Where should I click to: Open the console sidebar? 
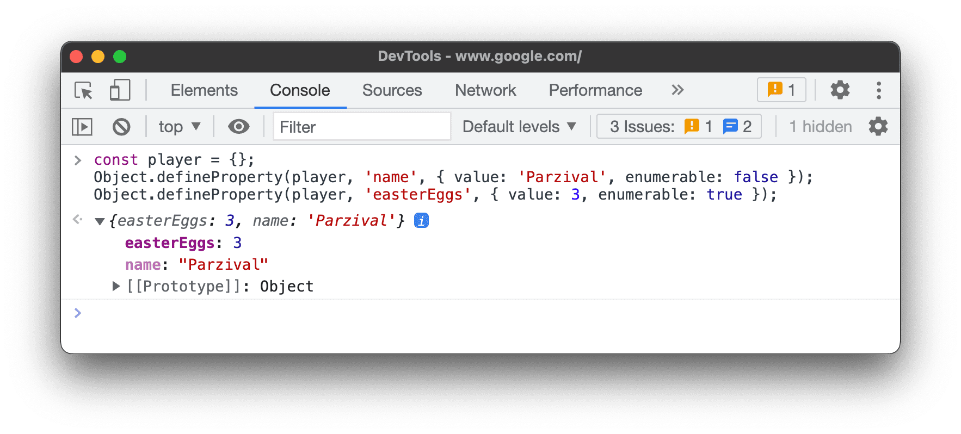(82, 126)
